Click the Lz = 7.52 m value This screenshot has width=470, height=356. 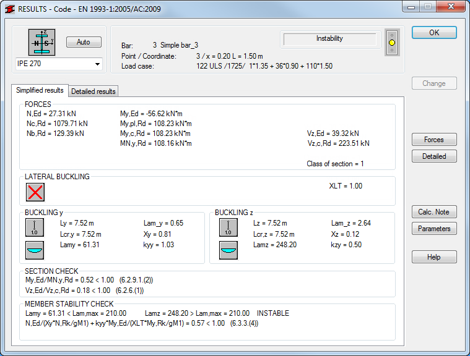[x=270, y=223]
